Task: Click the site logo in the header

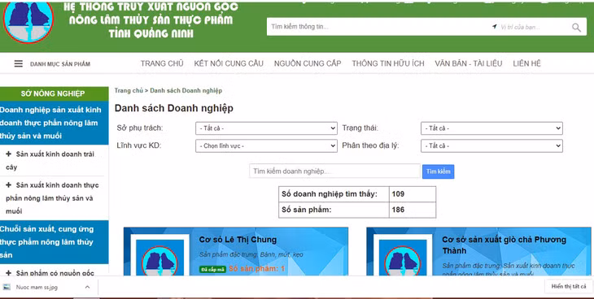Action: [28, 22]
